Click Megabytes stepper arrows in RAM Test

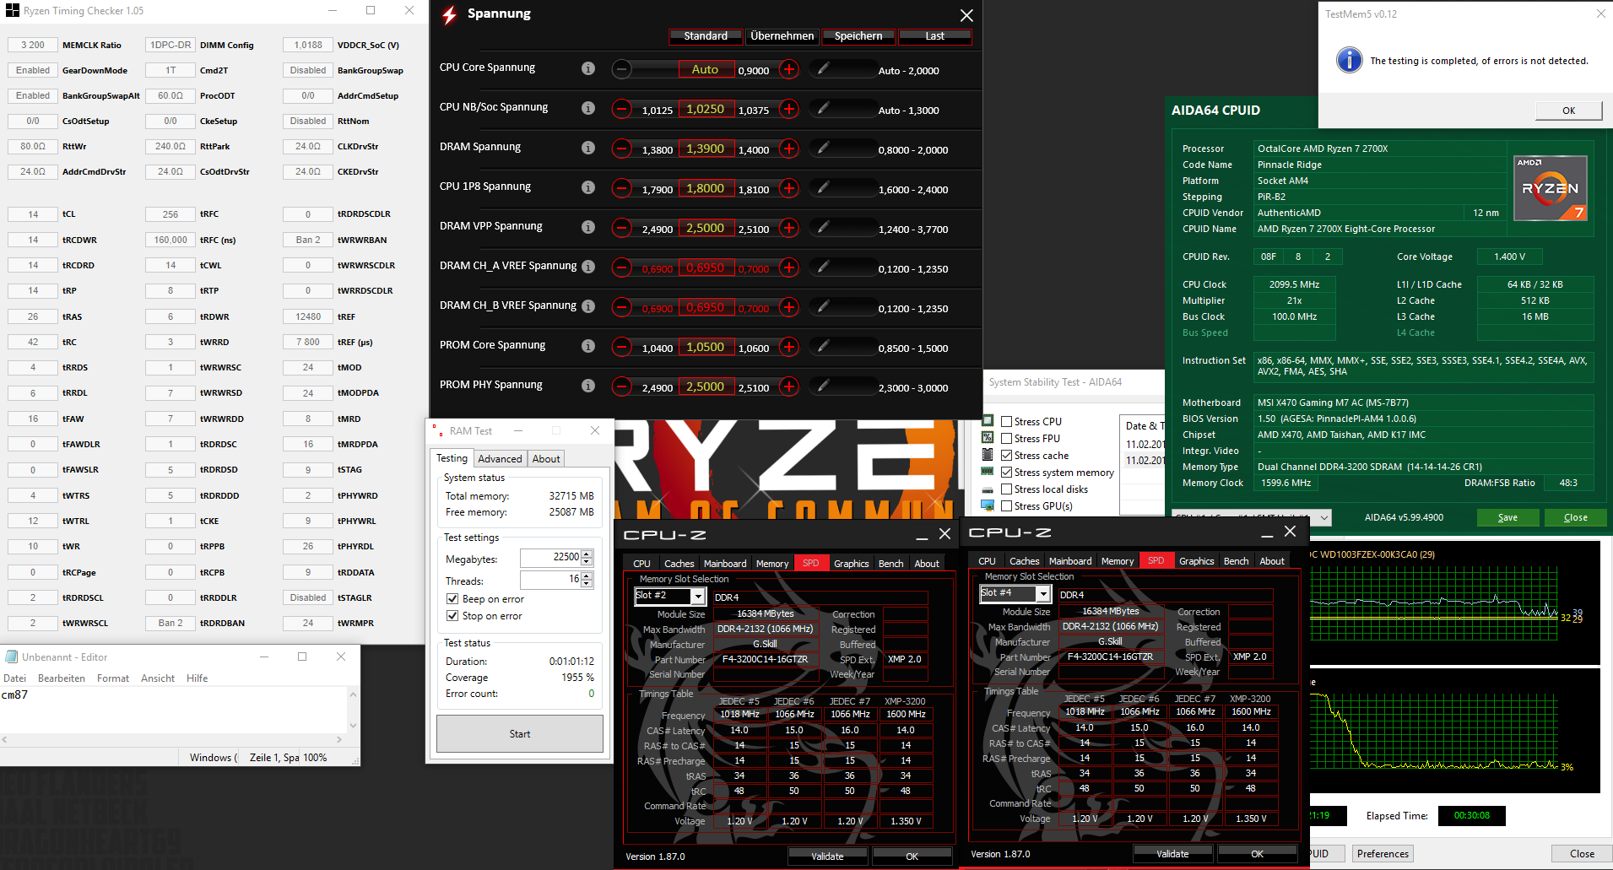(587, 558)
